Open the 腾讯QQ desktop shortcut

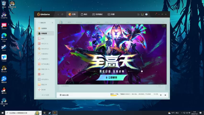coord(4,90)
